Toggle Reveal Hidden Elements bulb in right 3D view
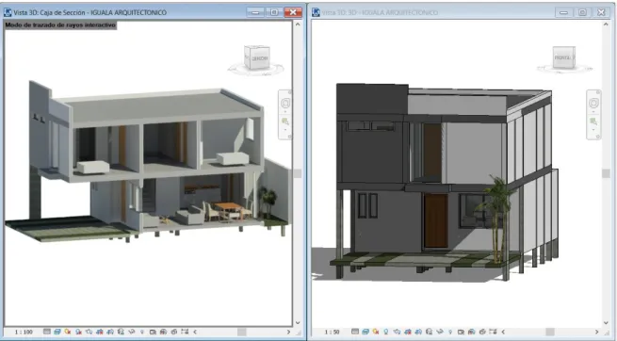Screen dimensions: 617x341 coord(450,332)
